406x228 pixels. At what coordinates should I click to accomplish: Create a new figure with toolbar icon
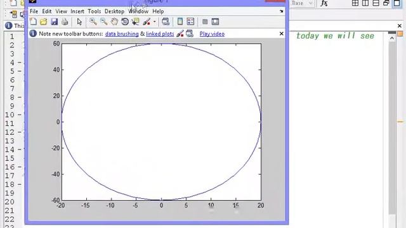33,22
